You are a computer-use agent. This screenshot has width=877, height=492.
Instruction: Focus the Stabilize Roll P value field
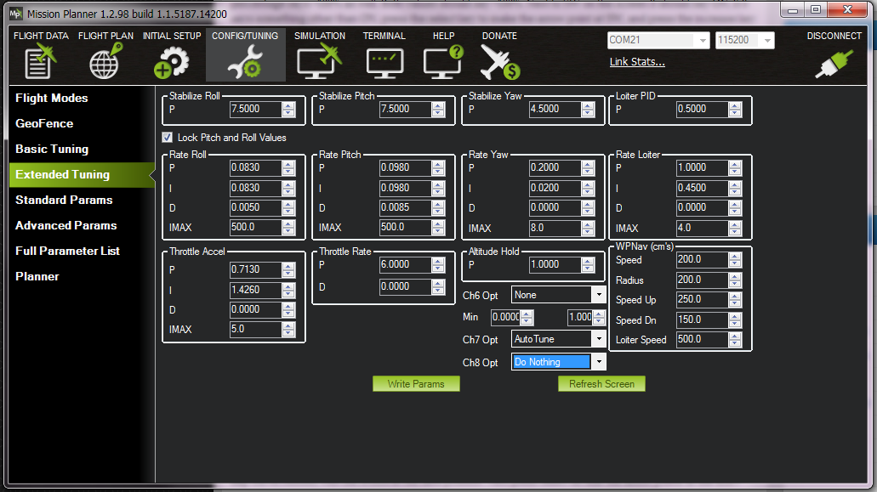point(255,110)
